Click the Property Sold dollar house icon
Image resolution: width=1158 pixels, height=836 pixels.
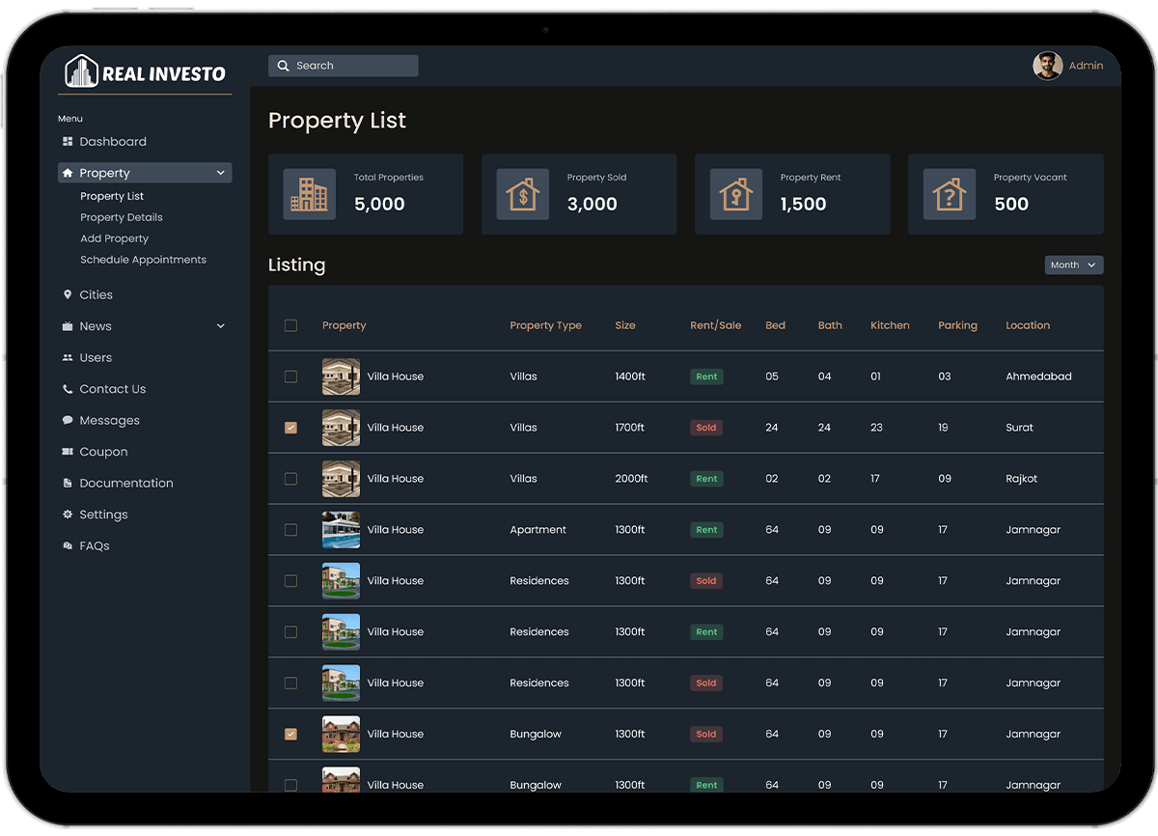(x=522, y=194)
